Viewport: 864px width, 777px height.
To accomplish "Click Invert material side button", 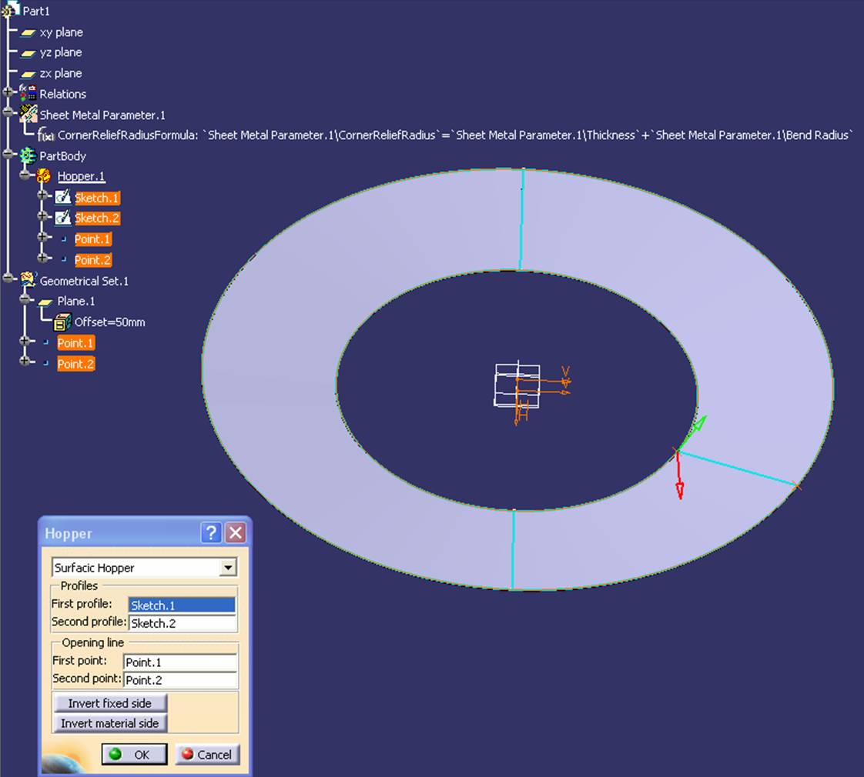I will 109,723.
